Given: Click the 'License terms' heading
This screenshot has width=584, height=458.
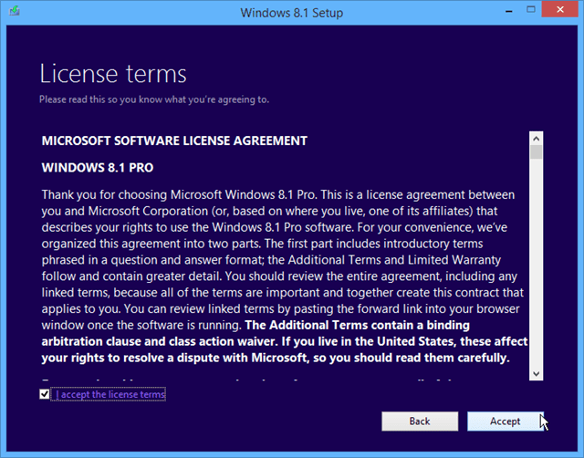Looking at the screenshot, I should pos(113,74).
